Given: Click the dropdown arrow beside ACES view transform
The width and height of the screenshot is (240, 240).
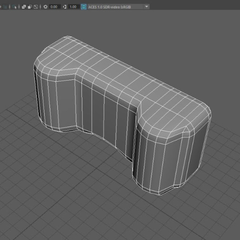Looking at the screenshot, I should (146, 7).
